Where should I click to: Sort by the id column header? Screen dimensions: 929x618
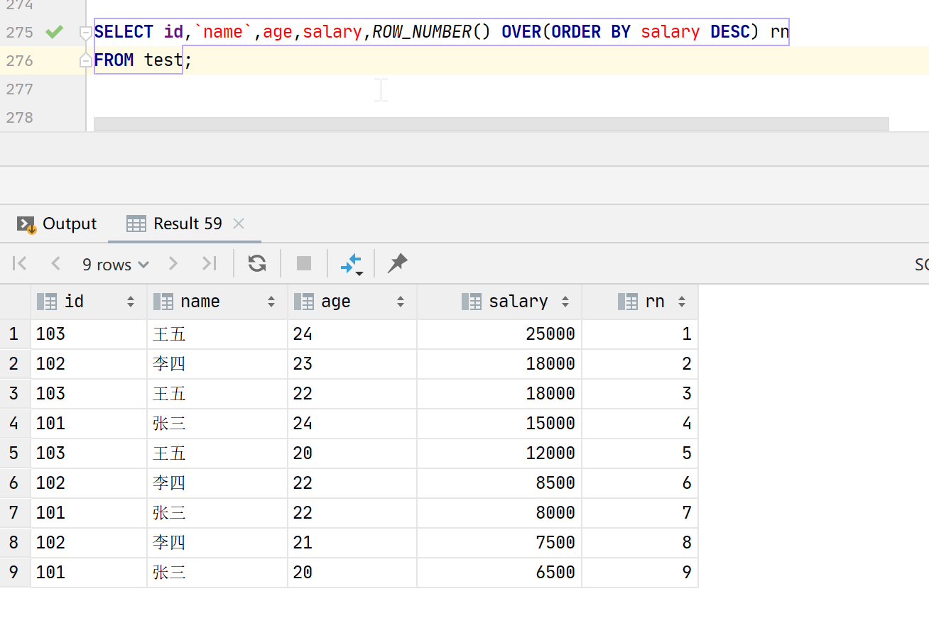coord(74,302)
